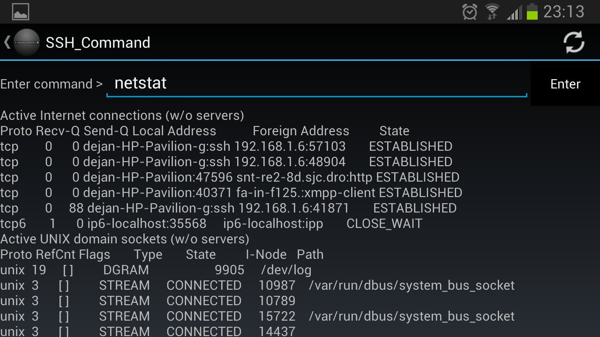
Task: Tap the Send-Q value 88
Action: tap(76, 208)
